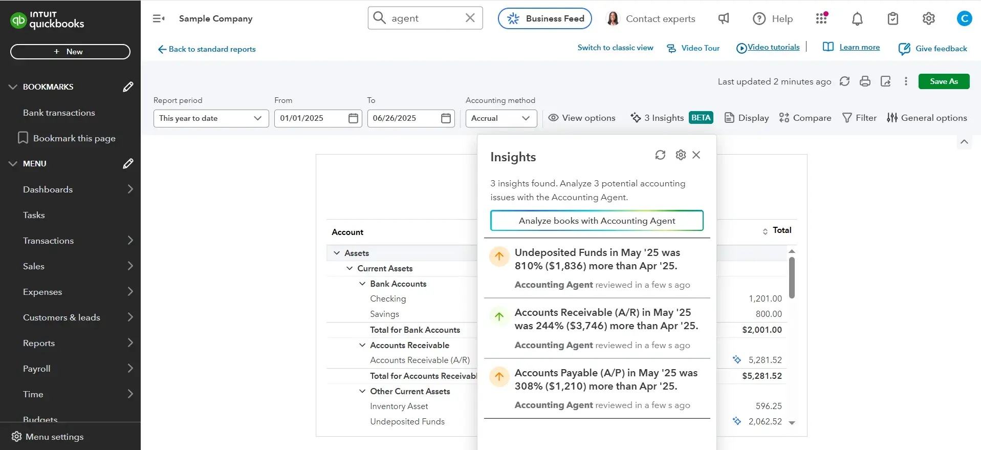
Task: Open more actions three-dot menu
Action: [906, 81]
